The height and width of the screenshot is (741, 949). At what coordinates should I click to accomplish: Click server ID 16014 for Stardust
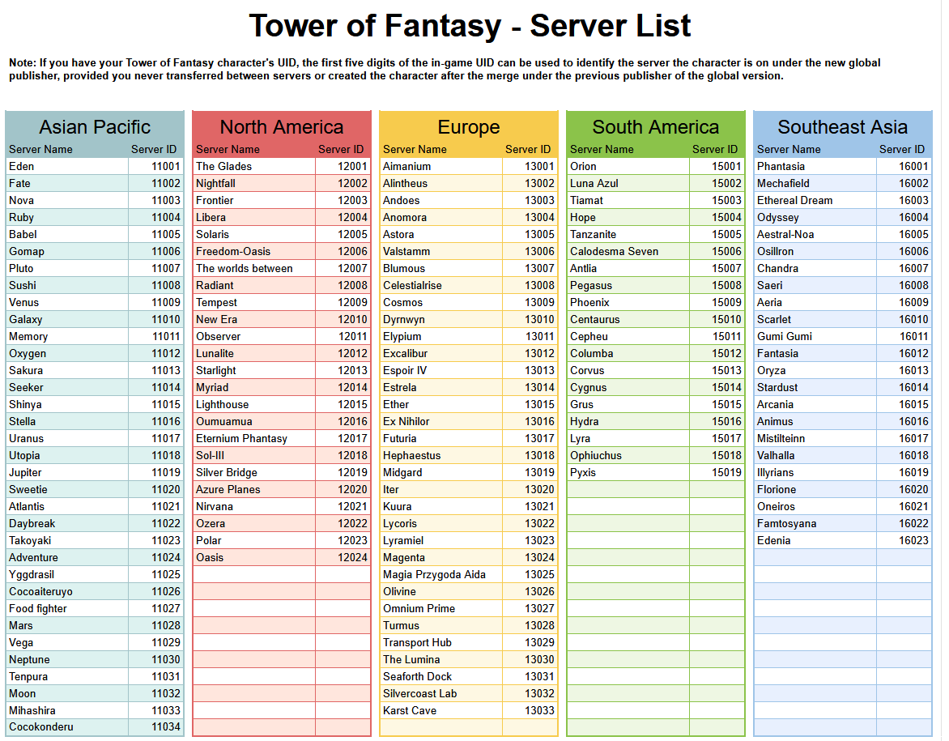tap(914, 387)
